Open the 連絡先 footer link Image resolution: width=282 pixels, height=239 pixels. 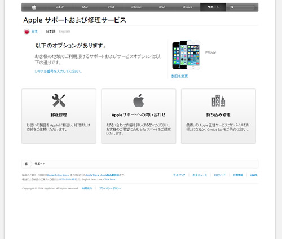click(254, 175)
